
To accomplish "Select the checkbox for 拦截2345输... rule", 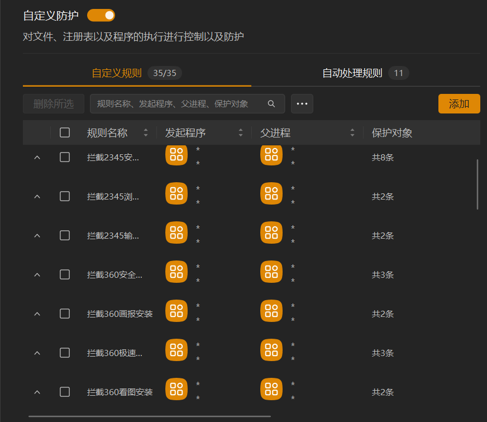I will pyautogui.click(x=65, y=235).
